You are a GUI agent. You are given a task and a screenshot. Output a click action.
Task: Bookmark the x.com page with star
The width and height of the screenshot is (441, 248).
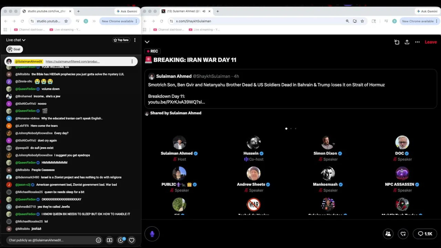click(x=362, y=21)
